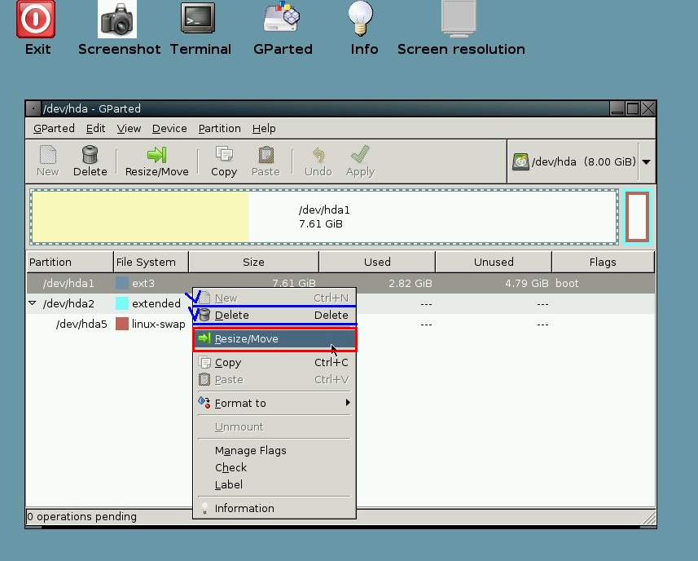The height and width of the screenshot is (561, 698).
Task: Choose Unmount in the context menu
Action: [x=274, y=427]
